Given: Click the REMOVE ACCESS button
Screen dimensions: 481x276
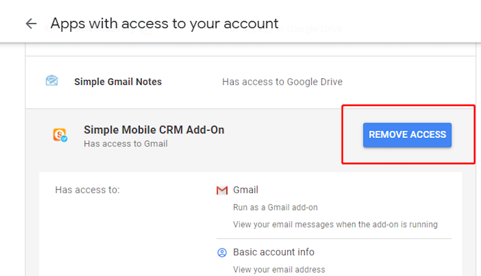Looking at the screenshot, I should click(x=407, y=135).
